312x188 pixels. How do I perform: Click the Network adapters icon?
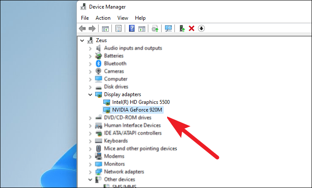tap(99, 172)
